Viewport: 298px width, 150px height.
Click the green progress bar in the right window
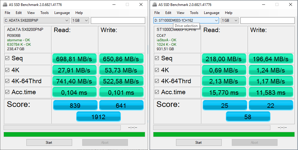224,135
